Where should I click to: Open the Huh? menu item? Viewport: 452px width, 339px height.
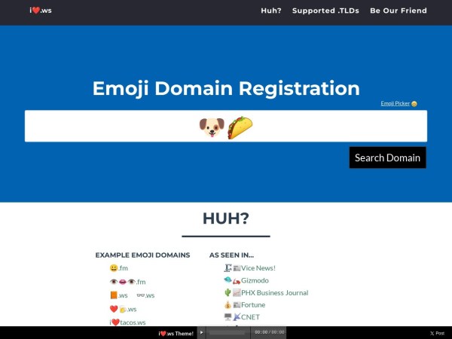[x=270, y=11]
